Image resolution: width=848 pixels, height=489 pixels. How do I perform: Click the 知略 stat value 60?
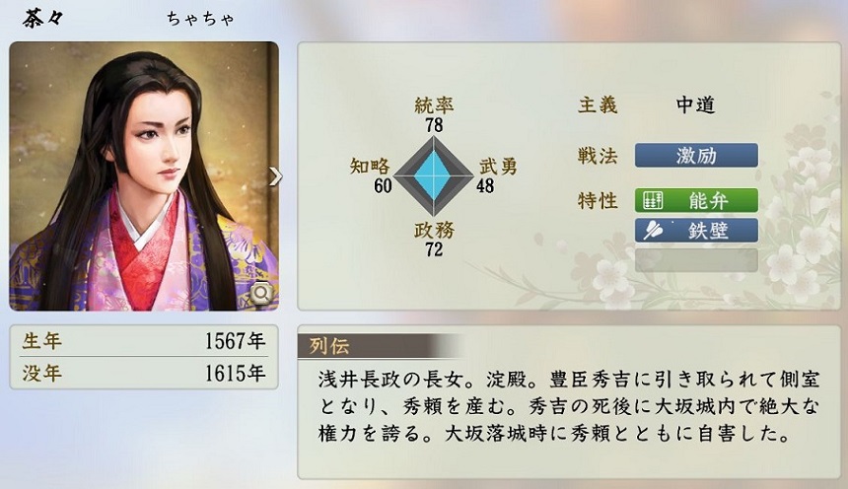coord(383,185)
